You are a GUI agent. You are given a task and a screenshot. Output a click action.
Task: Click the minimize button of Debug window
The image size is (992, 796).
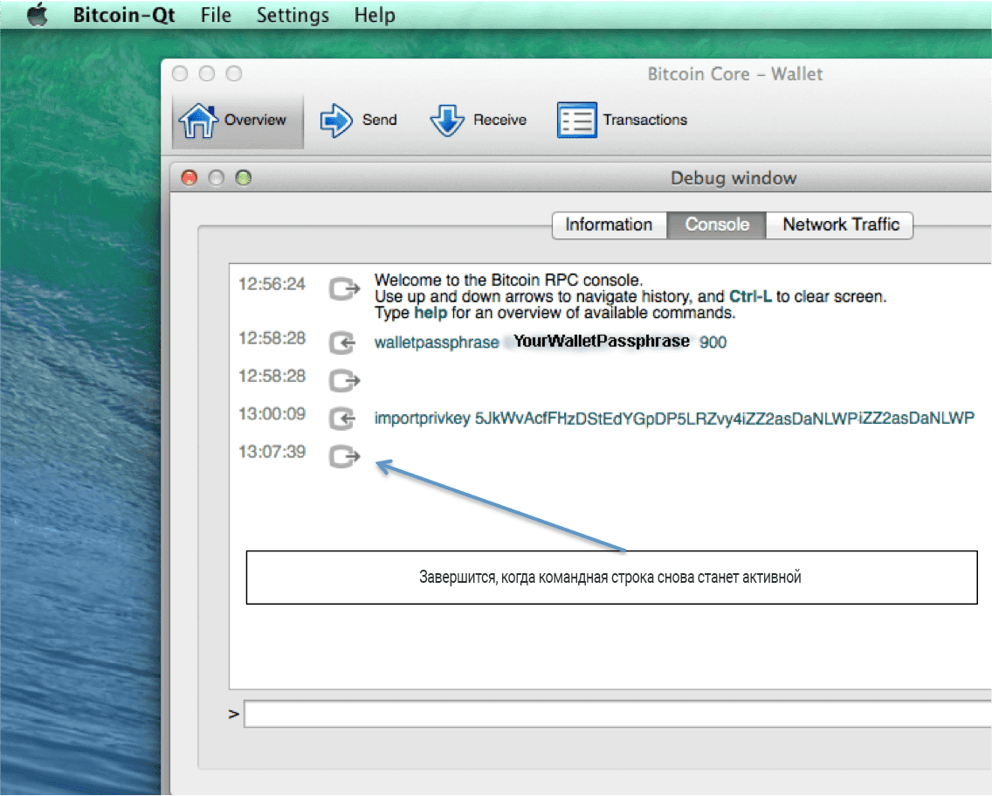tap(217, 178)
